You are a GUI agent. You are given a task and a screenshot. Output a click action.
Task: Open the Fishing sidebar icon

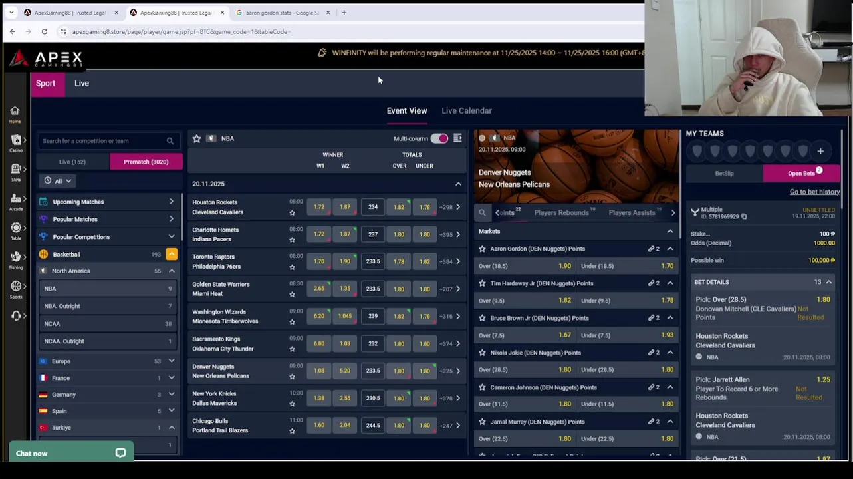click(x=15, y=260)
